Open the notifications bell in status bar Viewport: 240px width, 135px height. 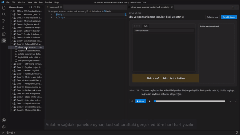[237, 132]
